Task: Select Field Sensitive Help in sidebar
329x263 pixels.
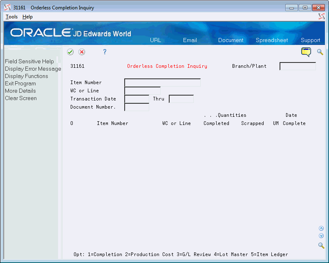Action: (x=29, y=61)
